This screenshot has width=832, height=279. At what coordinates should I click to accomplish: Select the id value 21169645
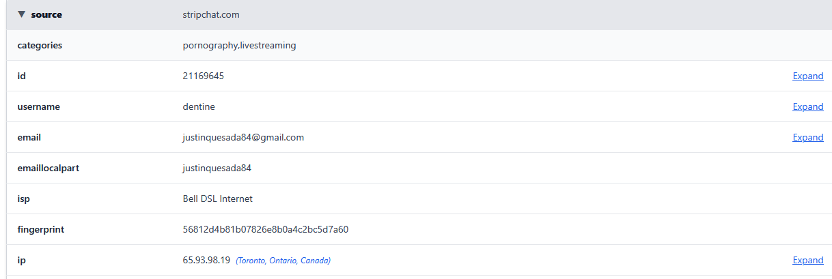[204, 76]
